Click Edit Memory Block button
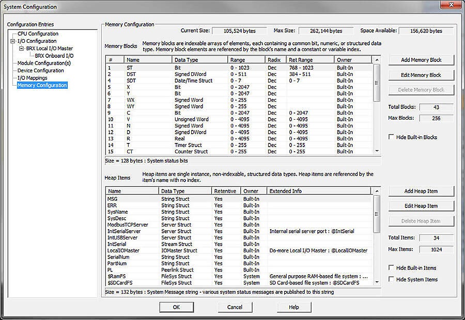This screenshot has width=465, height=320. pyautogui.click(x=421, y=75)
